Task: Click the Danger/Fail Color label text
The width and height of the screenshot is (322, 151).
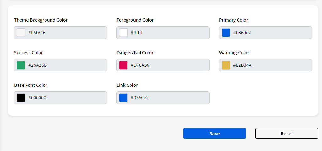Action: [135, 53]
